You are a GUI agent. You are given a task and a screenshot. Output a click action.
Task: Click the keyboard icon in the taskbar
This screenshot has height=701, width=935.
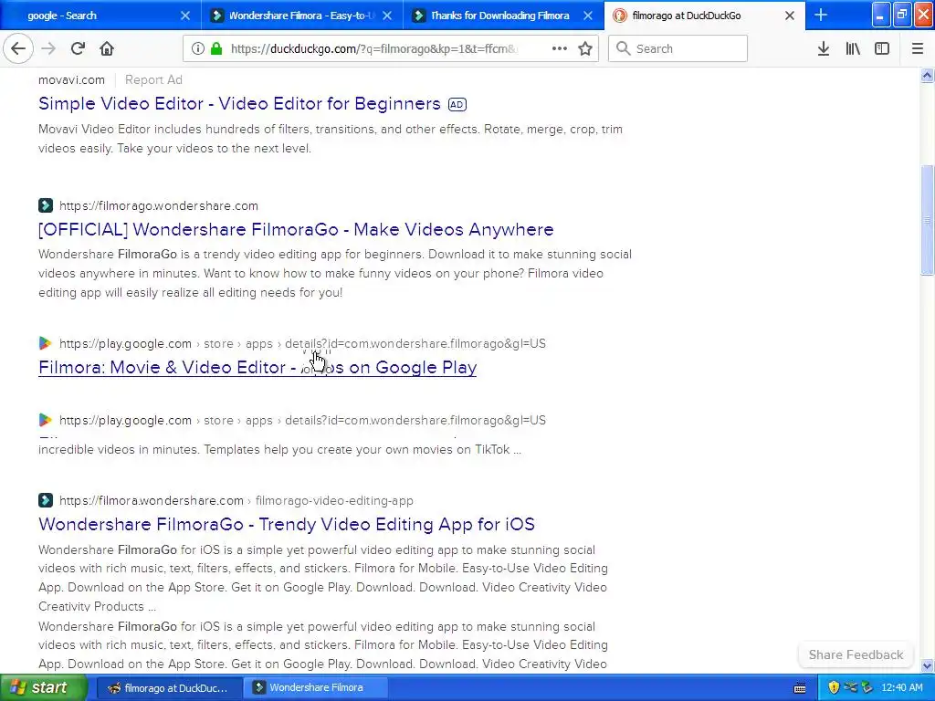[800, 688]
